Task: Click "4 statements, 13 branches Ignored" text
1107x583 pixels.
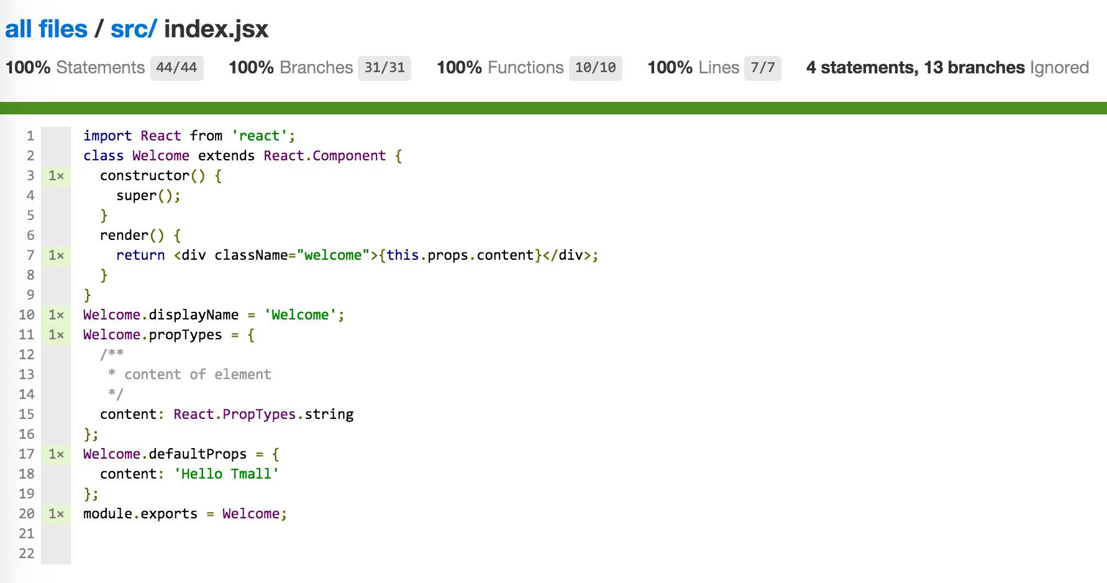Action: (x=947, y=68)
